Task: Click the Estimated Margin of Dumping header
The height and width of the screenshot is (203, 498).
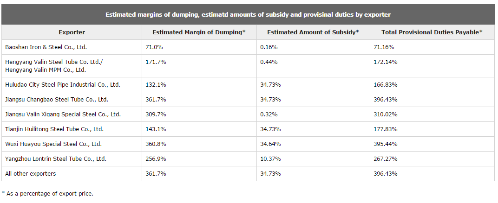Action: point(199,32)
